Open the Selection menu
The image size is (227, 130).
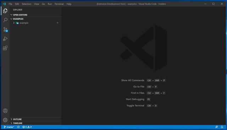click(x=27, y=4)
